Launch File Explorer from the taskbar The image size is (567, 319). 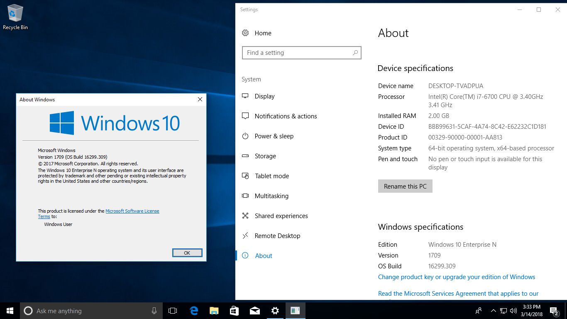click(x=214, y=311)
